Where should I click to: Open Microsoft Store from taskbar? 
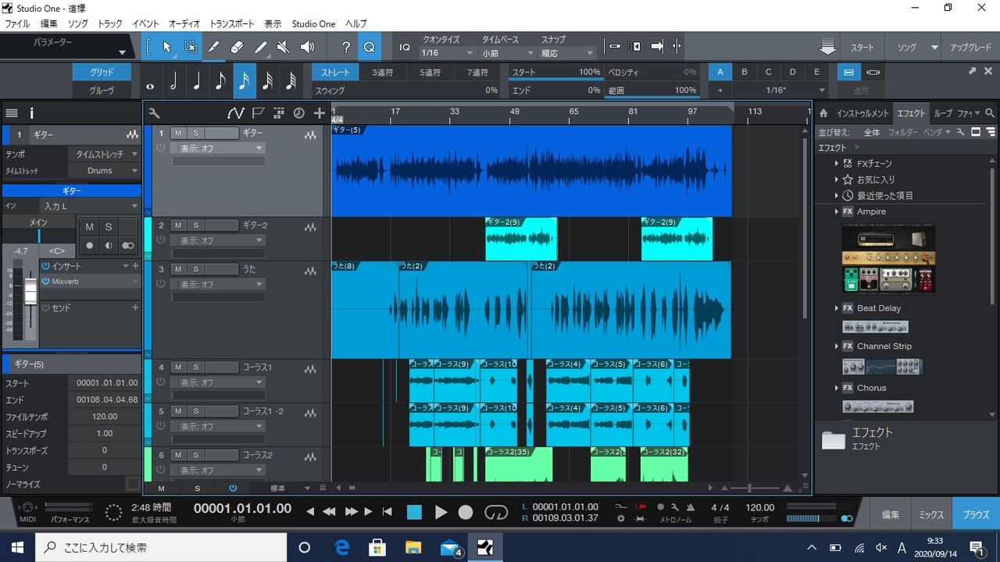pyautogui.click(x=377, y=546)
